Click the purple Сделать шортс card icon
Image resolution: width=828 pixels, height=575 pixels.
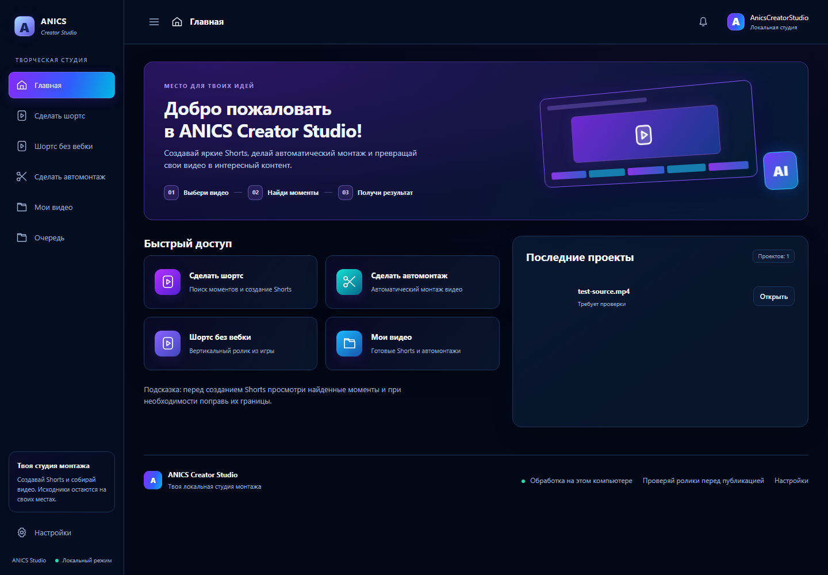[x=168, y=282]
